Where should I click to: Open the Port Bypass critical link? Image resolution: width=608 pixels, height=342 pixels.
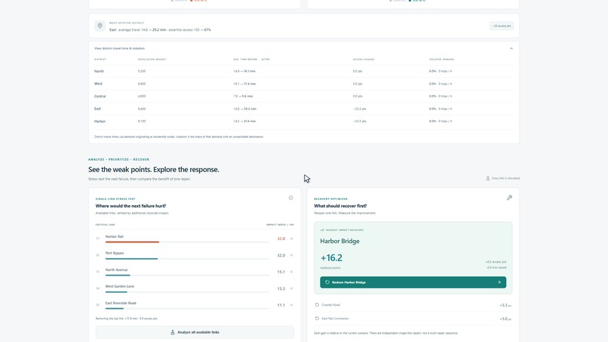click(x=195, y=255)
